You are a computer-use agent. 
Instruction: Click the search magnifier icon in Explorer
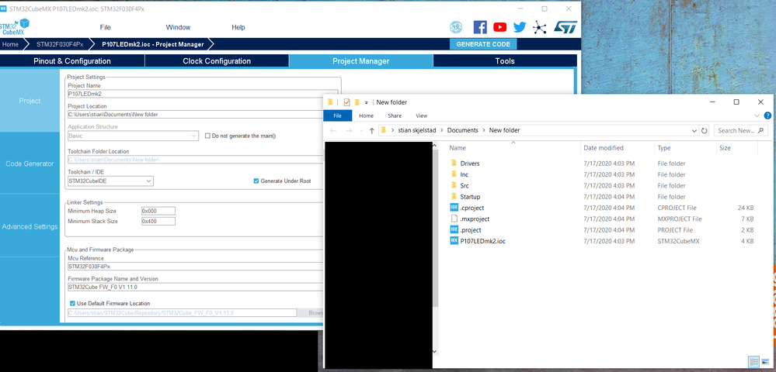(x=759, y=130)
